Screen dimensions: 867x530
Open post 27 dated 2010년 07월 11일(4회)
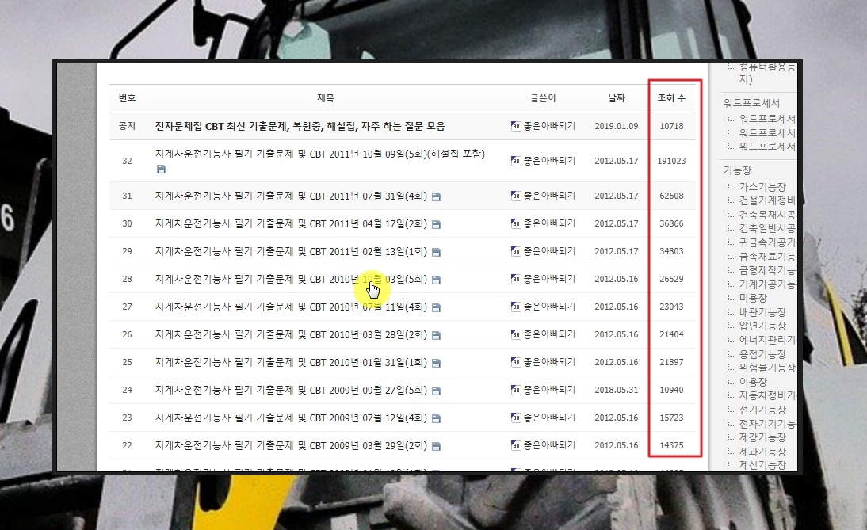coord(291,307)
